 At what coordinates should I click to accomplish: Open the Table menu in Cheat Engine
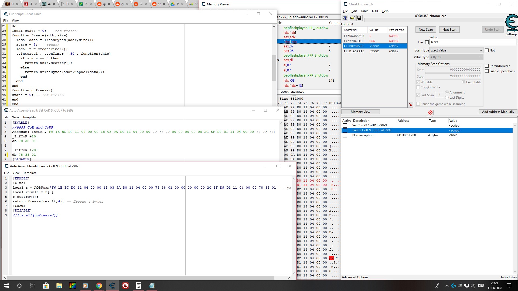364,11
